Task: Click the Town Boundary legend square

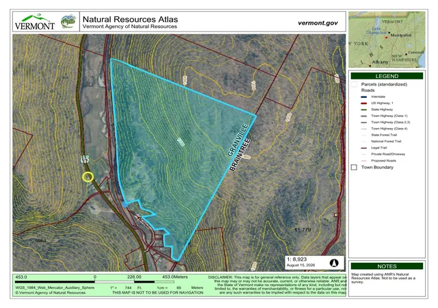Action: click(354, 167)
